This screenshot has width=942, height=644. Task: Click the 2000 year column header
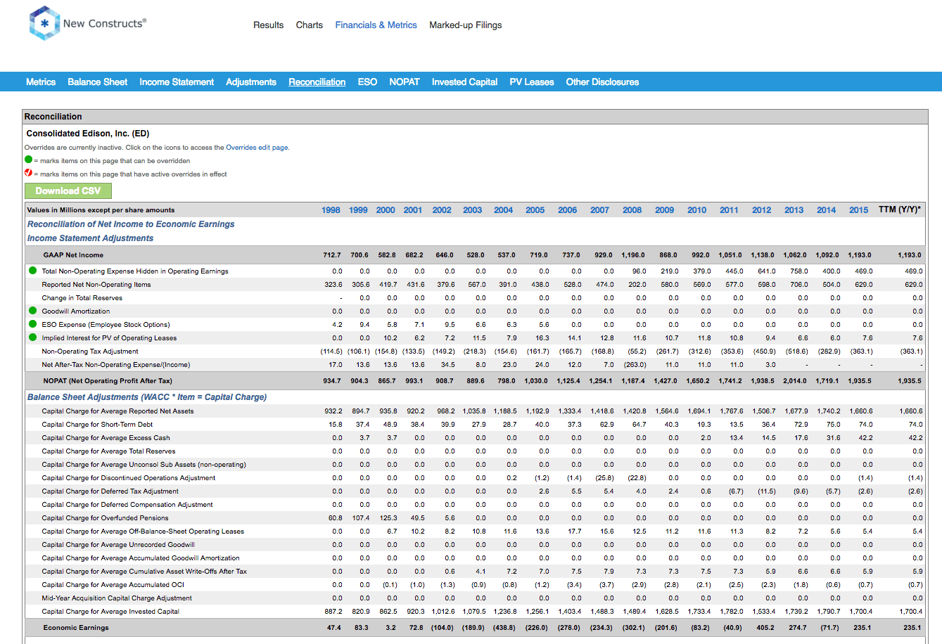(386, 210)
